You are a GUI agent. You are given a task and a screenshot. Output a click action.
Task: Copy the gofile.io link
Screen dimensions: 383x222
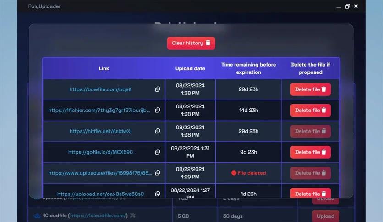click(158, 152)
